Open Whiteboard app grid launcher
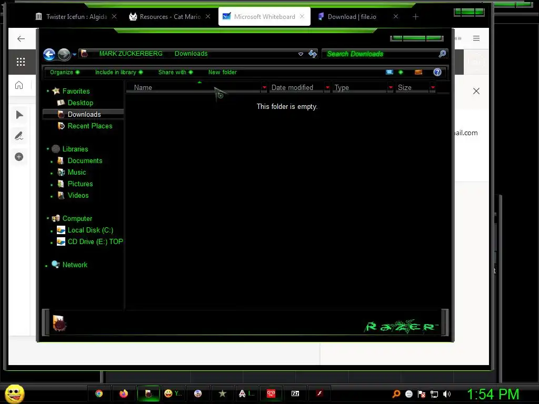539x404 pixels. (x=21, y=62)
